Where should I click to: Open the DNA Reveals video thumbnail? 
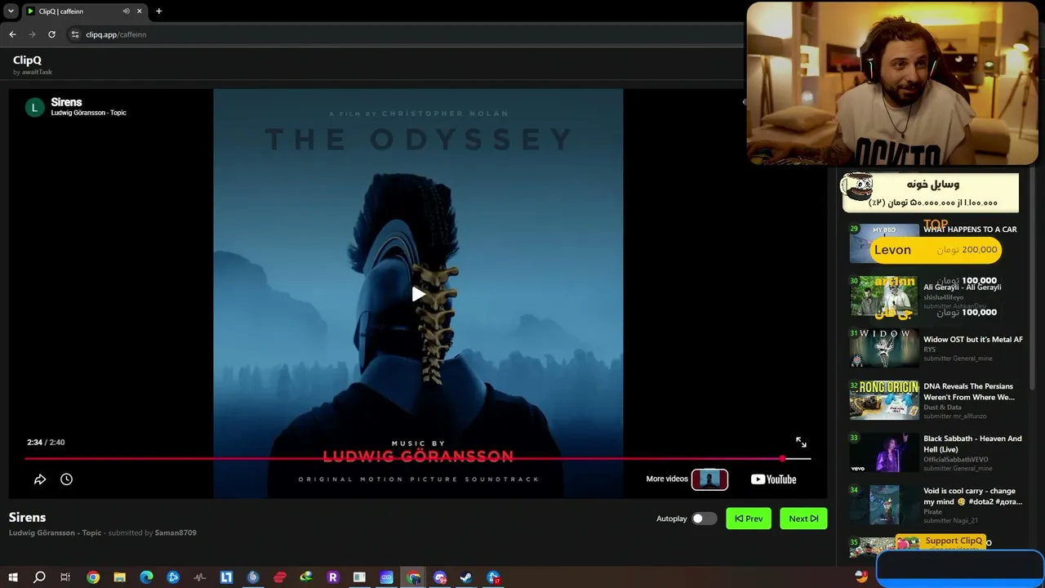click(884, 400)
